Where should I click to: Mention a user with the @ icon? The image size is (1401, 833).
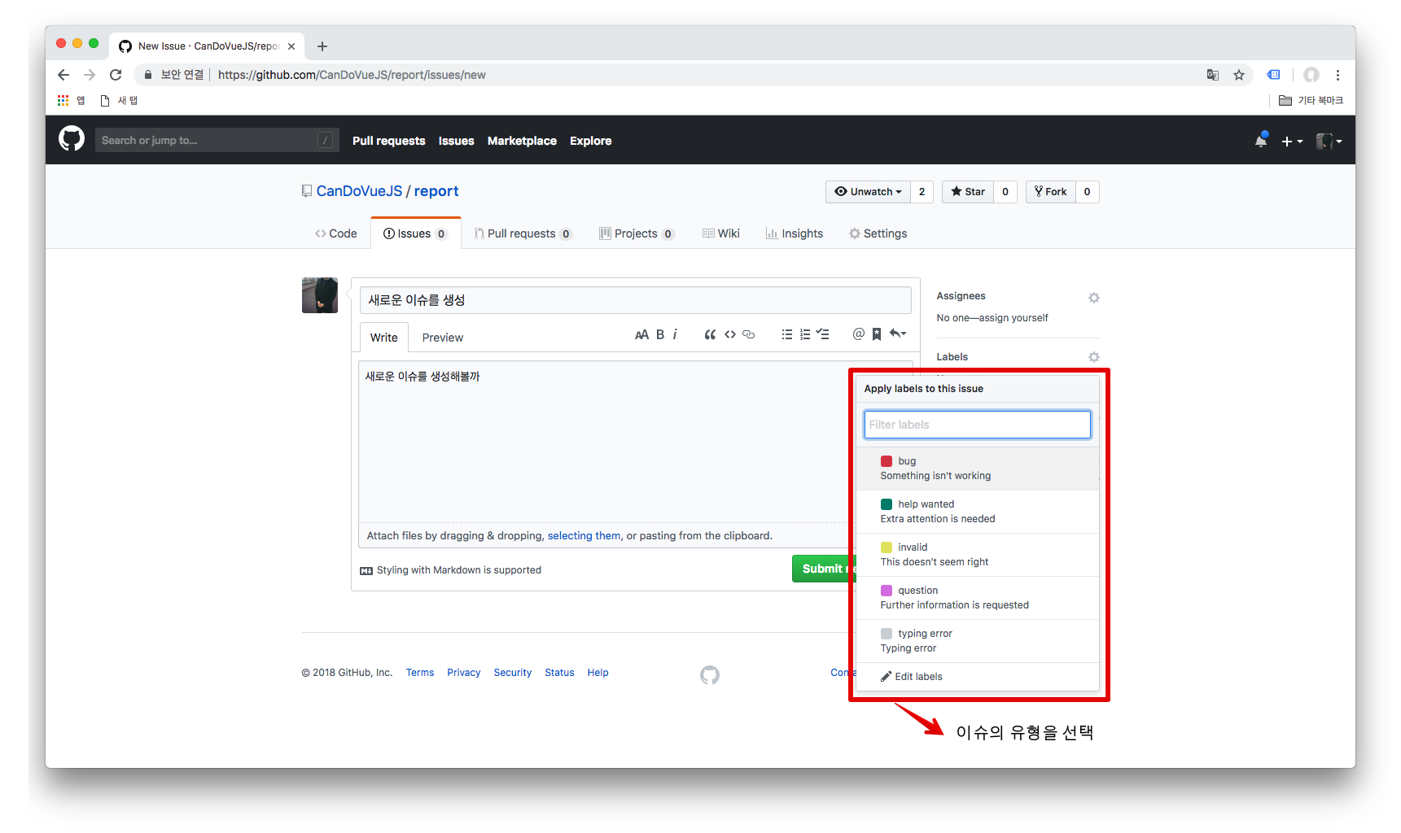pos(858,334)
